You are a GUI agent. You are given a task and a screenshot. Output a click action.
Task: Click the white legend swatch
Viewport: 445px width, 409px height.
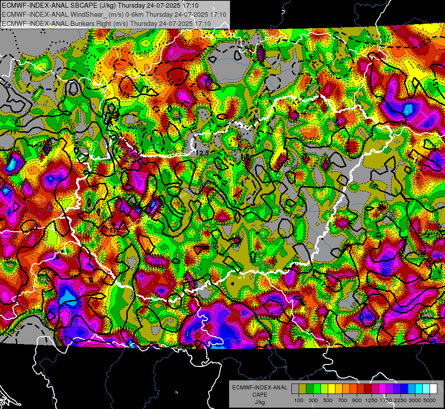click(x=434, y=389)
